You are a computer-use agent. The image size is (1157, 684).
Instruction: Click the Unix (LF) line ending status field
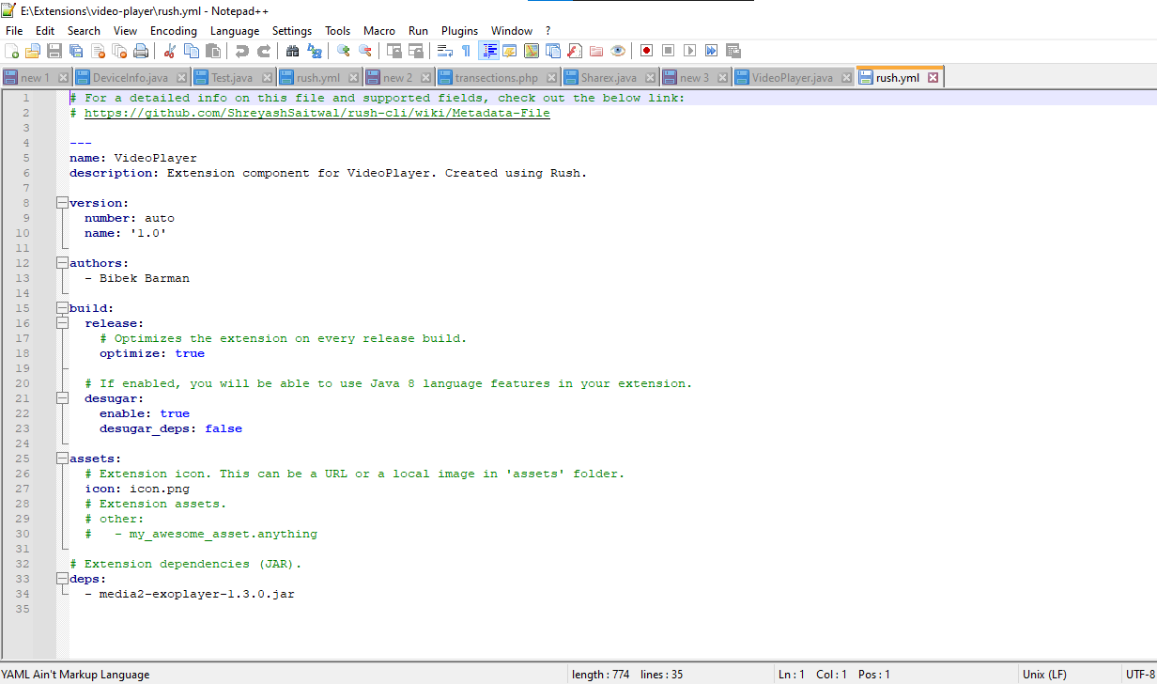(1044, 675)
